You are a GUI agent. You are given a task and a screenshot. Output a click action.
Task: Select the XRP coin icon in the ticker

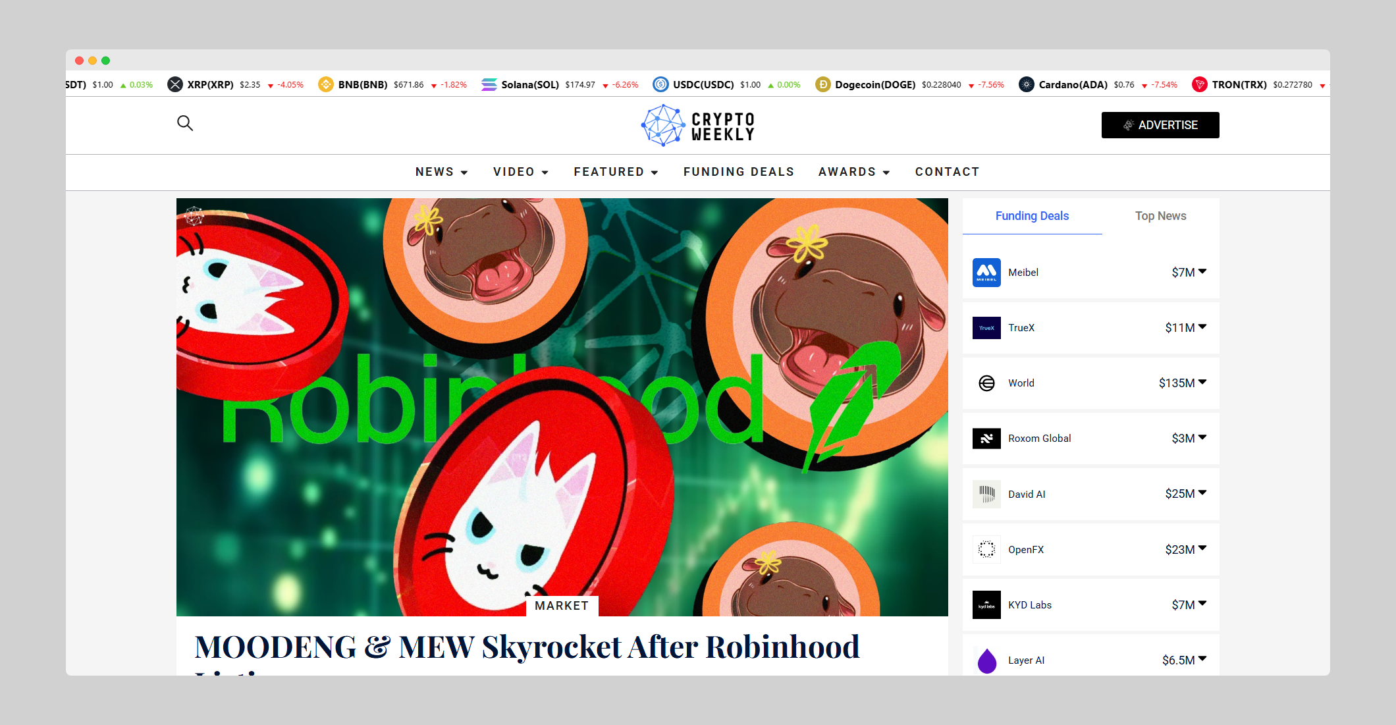click(174, 84)
